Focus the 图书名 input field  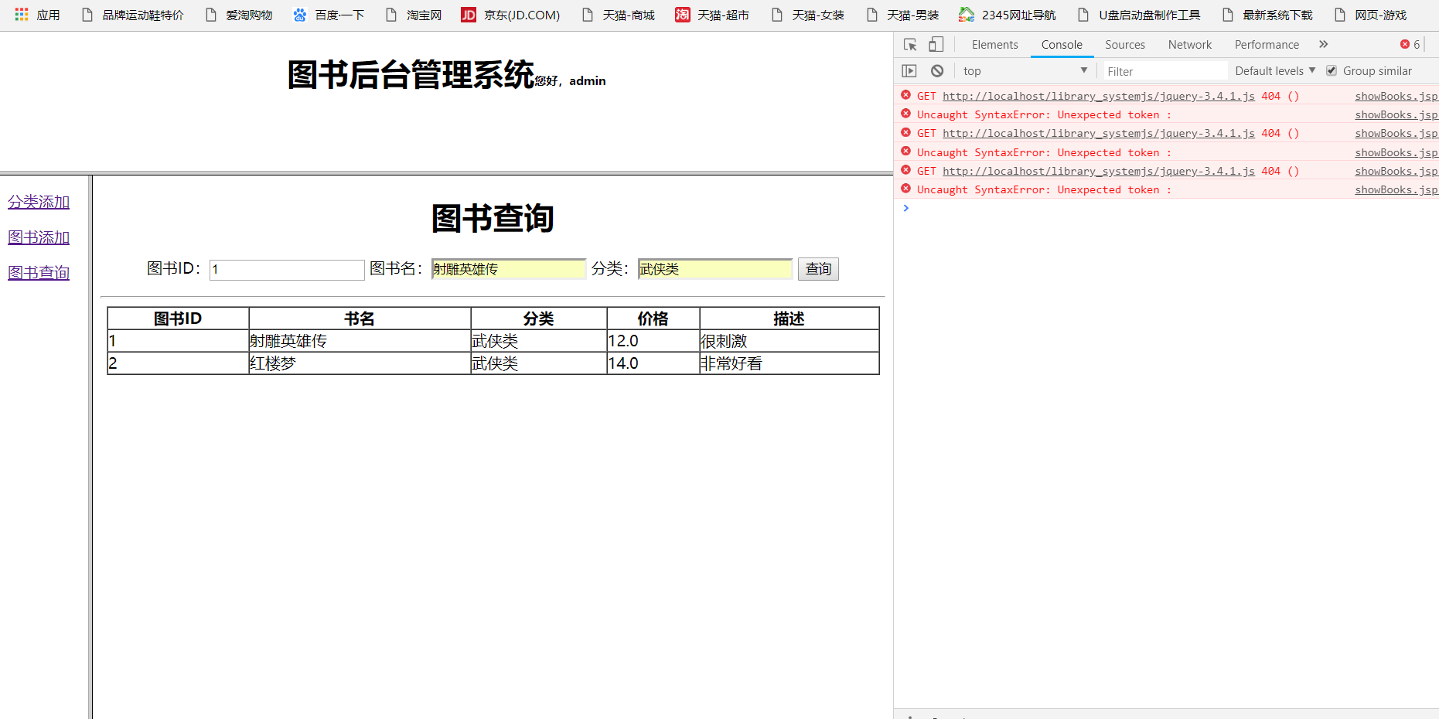coord(509,269)
